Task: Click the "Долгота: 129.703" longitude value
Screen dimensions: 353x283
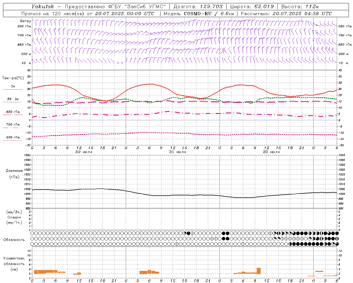Action: 198,7
